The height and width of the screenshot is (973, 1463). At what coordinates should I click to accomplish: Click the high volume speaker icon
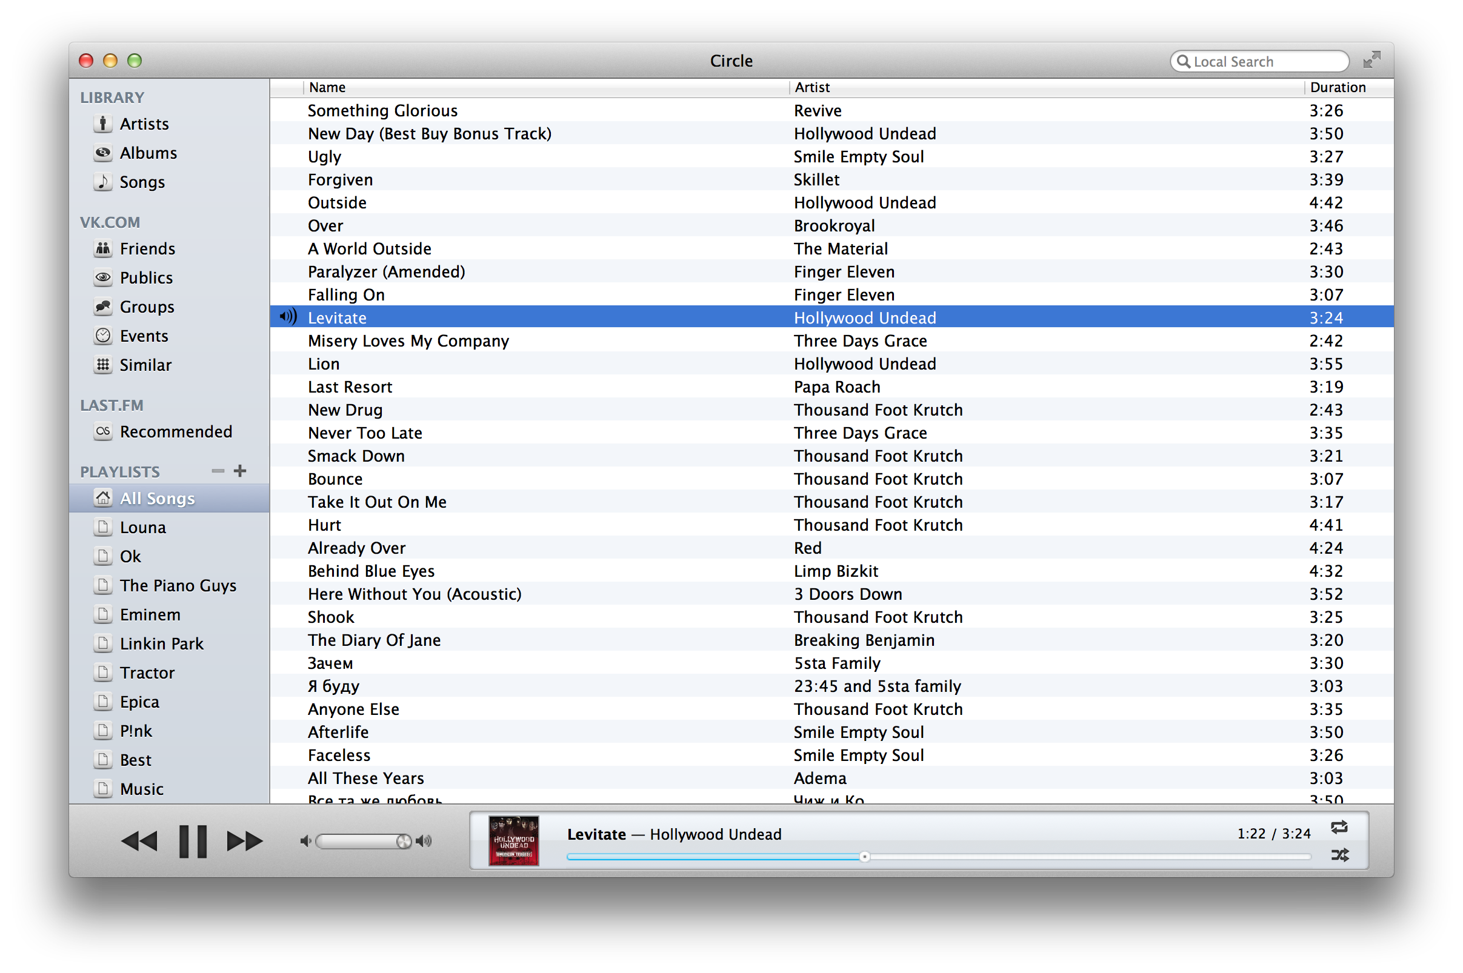tap(424, 842)
